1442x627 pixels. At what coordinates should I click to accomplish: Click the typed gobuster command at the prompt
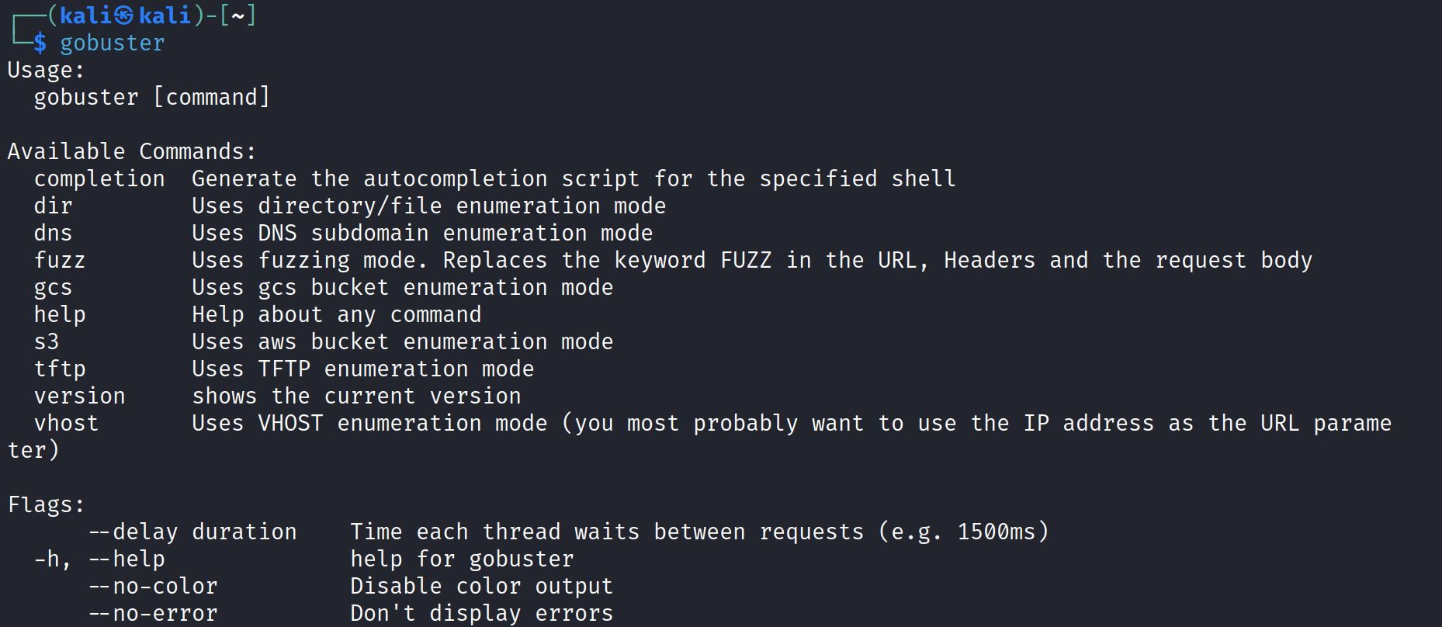coord(112,43)
